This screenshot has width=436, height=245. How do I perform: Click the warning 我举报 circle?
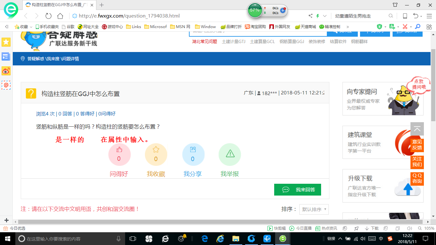(x=230, y=154)
